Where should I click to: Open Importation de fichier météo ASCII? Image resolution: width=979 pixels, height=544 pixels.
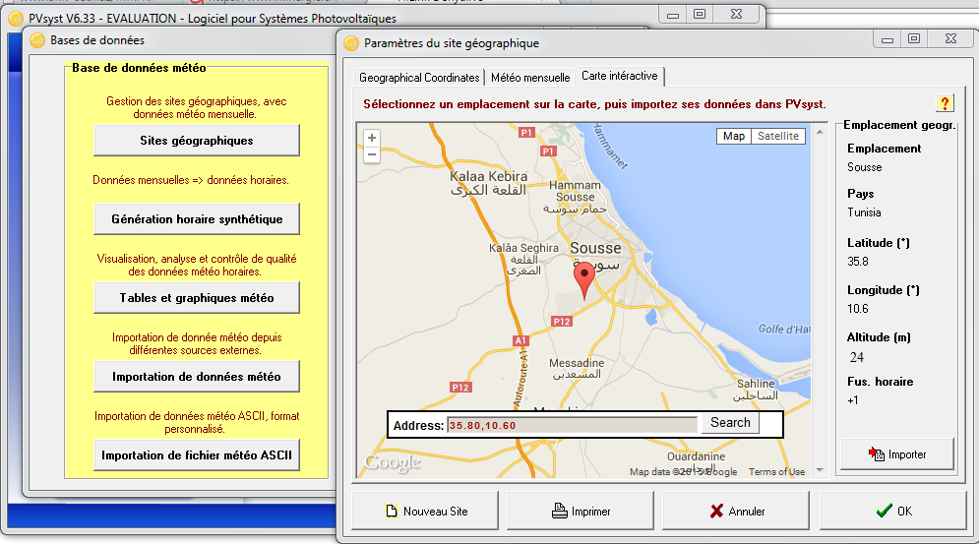point(196,455)
